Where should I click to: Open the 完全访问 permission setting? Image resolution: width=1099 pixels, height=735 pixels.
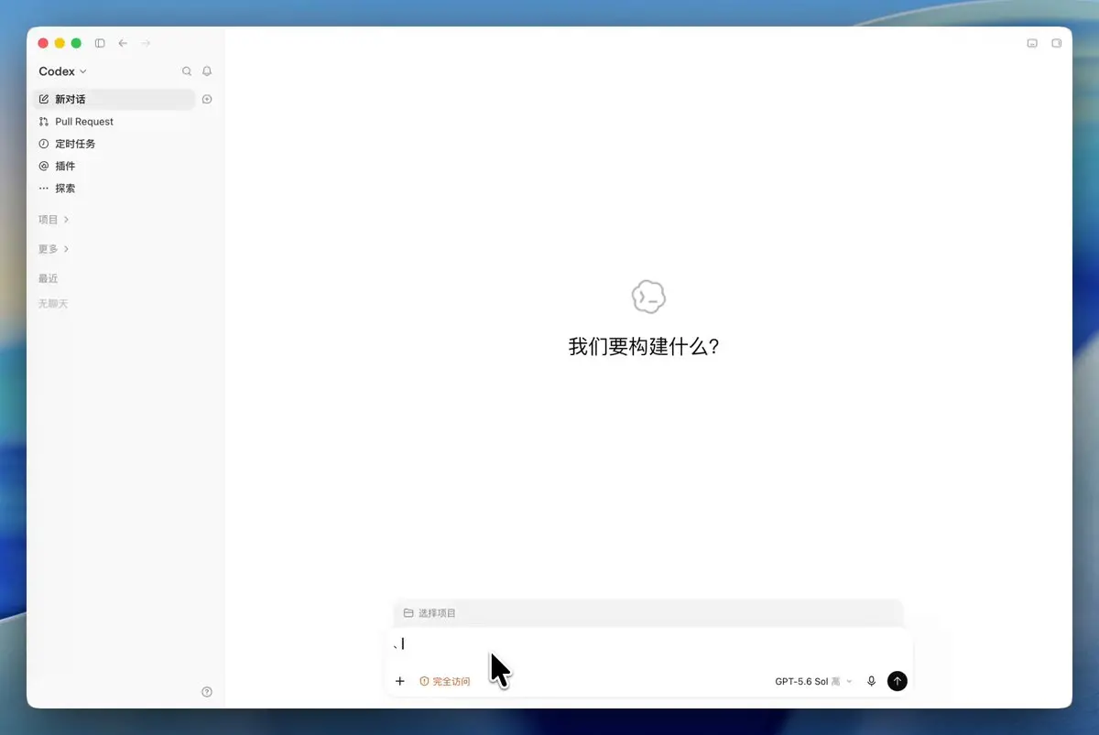(x=445, y=681)
